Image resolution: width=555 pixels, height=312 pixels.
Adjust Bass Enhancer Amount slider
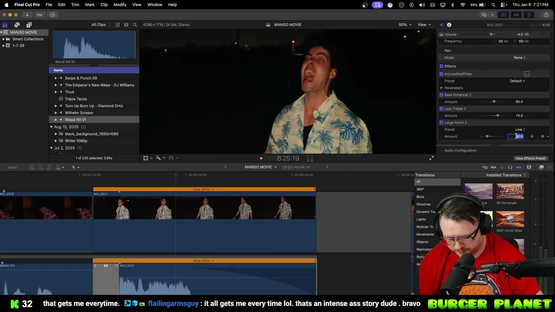(x=494, y=102)
